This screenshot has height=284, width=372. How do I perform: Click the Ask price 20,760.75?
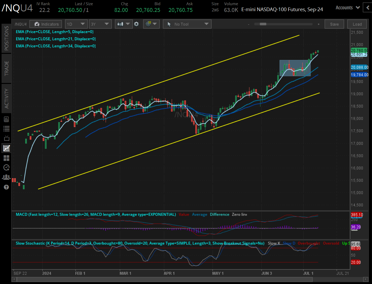[x=181, y=10]
